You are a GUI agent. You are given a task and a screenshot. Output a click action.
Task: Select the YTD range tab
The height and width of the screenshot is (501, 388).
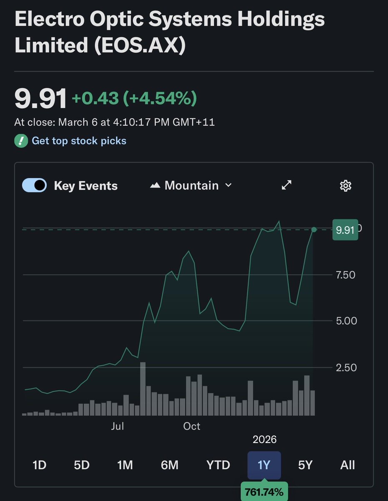[218, 465]
